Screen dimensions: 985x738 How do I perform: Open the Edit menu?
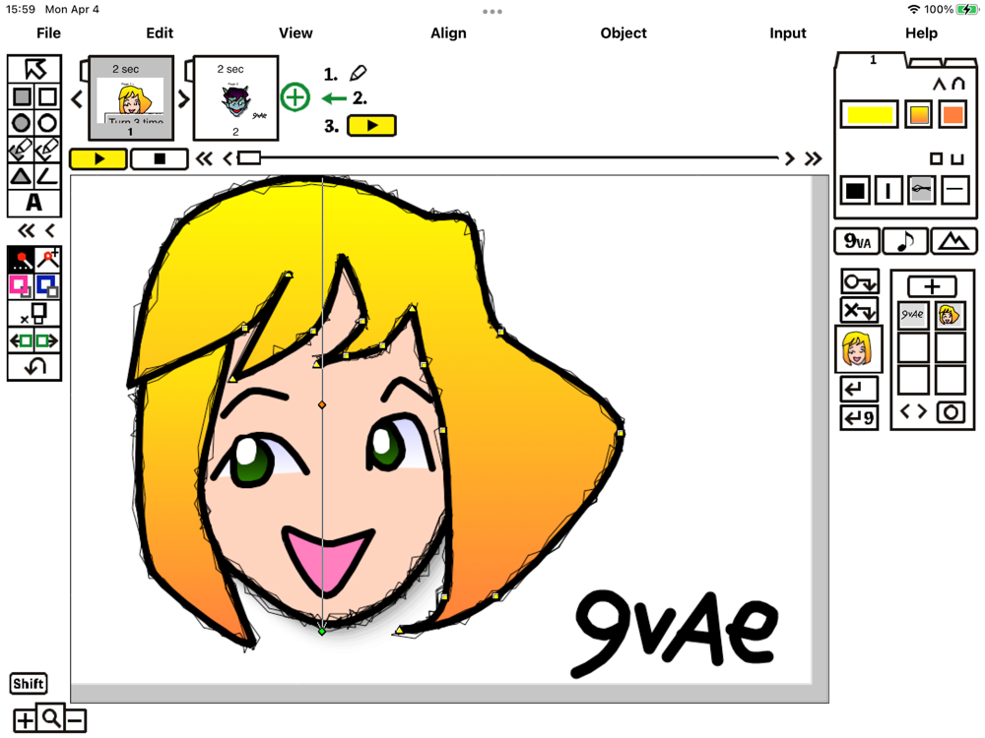click(x=160, y=33)
